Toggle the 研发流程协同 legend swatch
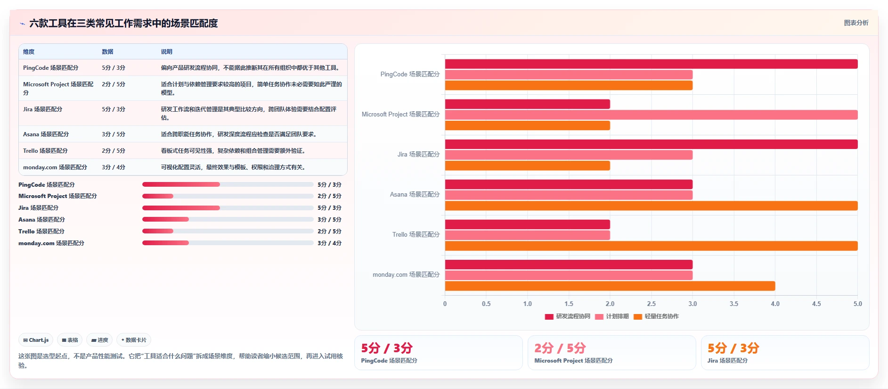This screenshot has height=389, width=888. tap(549, 316)
